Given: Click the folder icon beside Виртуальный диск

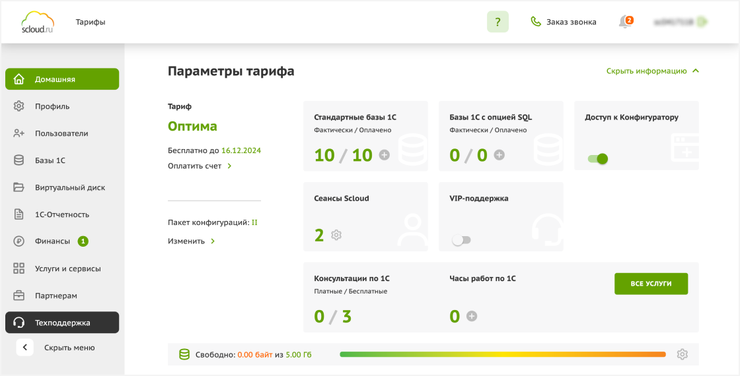Looking at the screenshot, I should [19, 187].
